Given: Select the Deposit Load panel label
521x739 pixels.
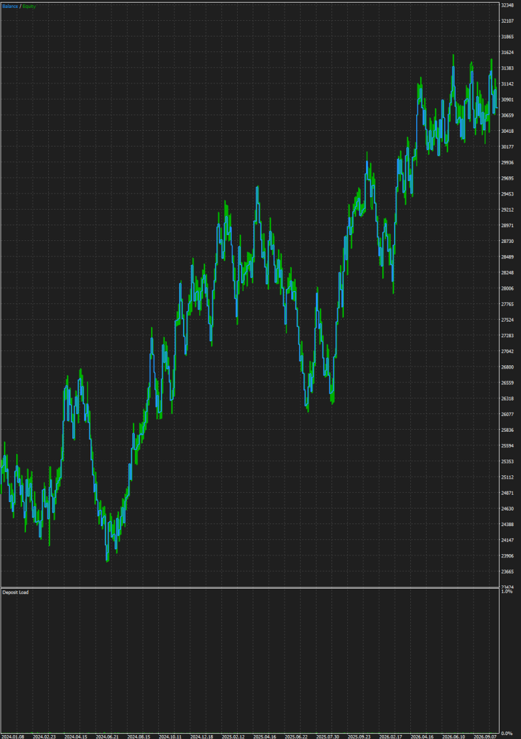Looking at the screenshot, I should [16, 592].
